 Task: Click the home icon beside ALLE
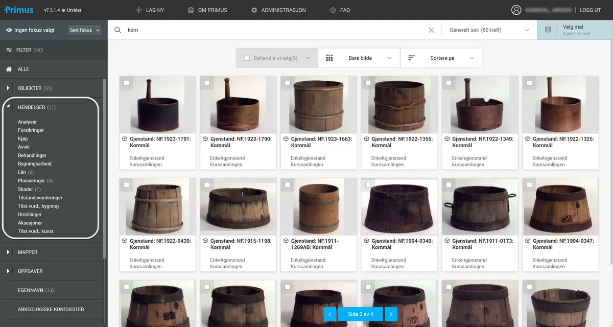[9, 69]
